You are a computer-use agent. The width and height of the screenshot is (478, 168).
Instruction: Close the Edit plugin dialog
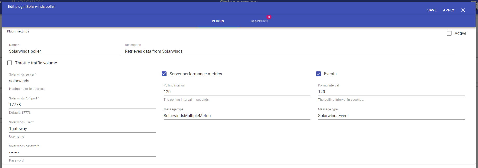pyautogui.click(x=463, y=10)
